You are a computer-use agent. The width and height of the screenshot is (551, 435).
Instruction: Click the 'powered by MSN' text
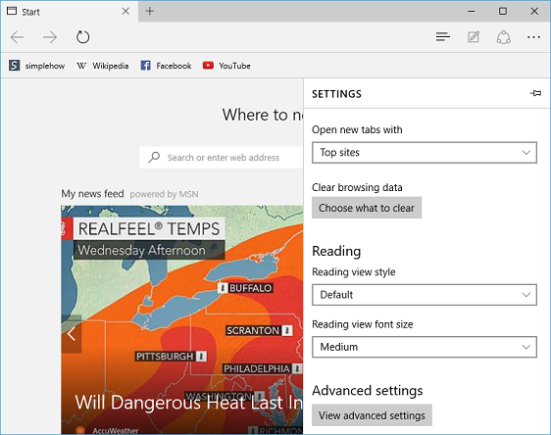coord(164,194)
